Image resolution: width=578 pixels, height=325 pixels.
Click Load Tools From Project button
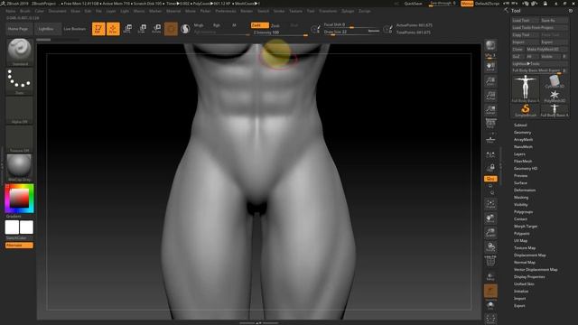point(539,28)
